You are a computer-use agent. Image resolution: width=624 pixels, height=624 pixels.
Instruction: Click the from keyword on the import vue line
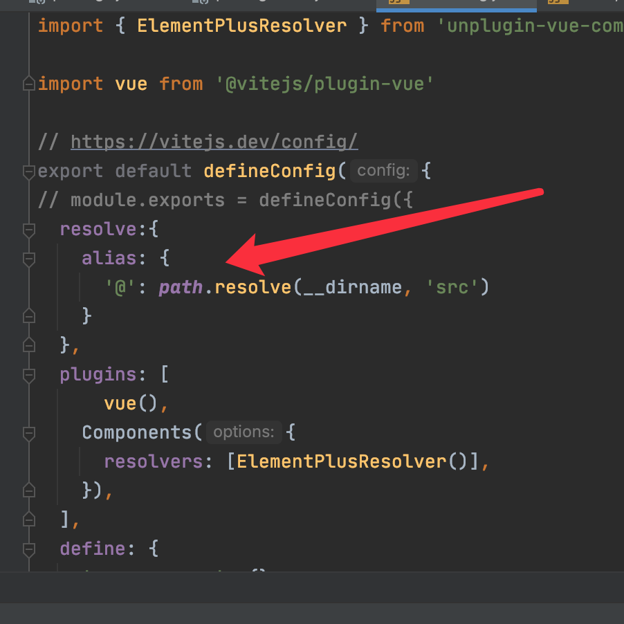tap(181, 84)
